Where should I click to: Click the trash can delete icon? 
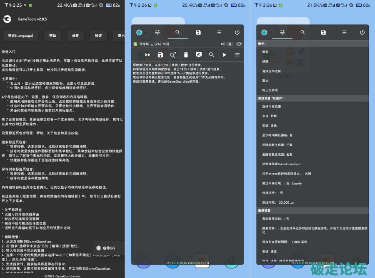tap(186, 55)
